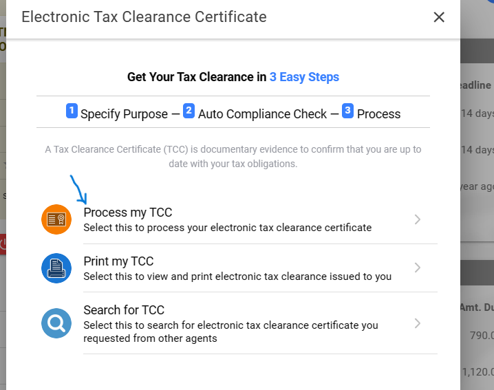Click the blue printer icon for Print my TCC
This screenshot has width=494, height=390.
coord(56,268)
